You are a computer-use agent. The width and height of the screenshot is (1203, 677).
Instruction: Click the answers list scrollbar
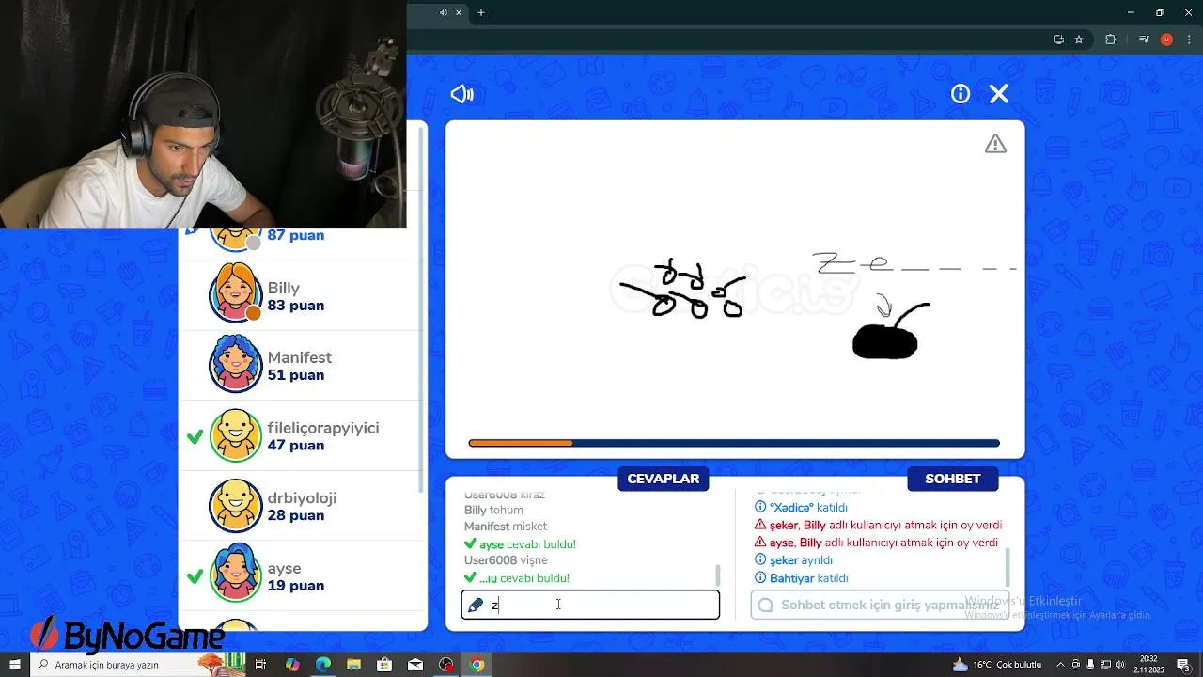(x=719, y=575)
